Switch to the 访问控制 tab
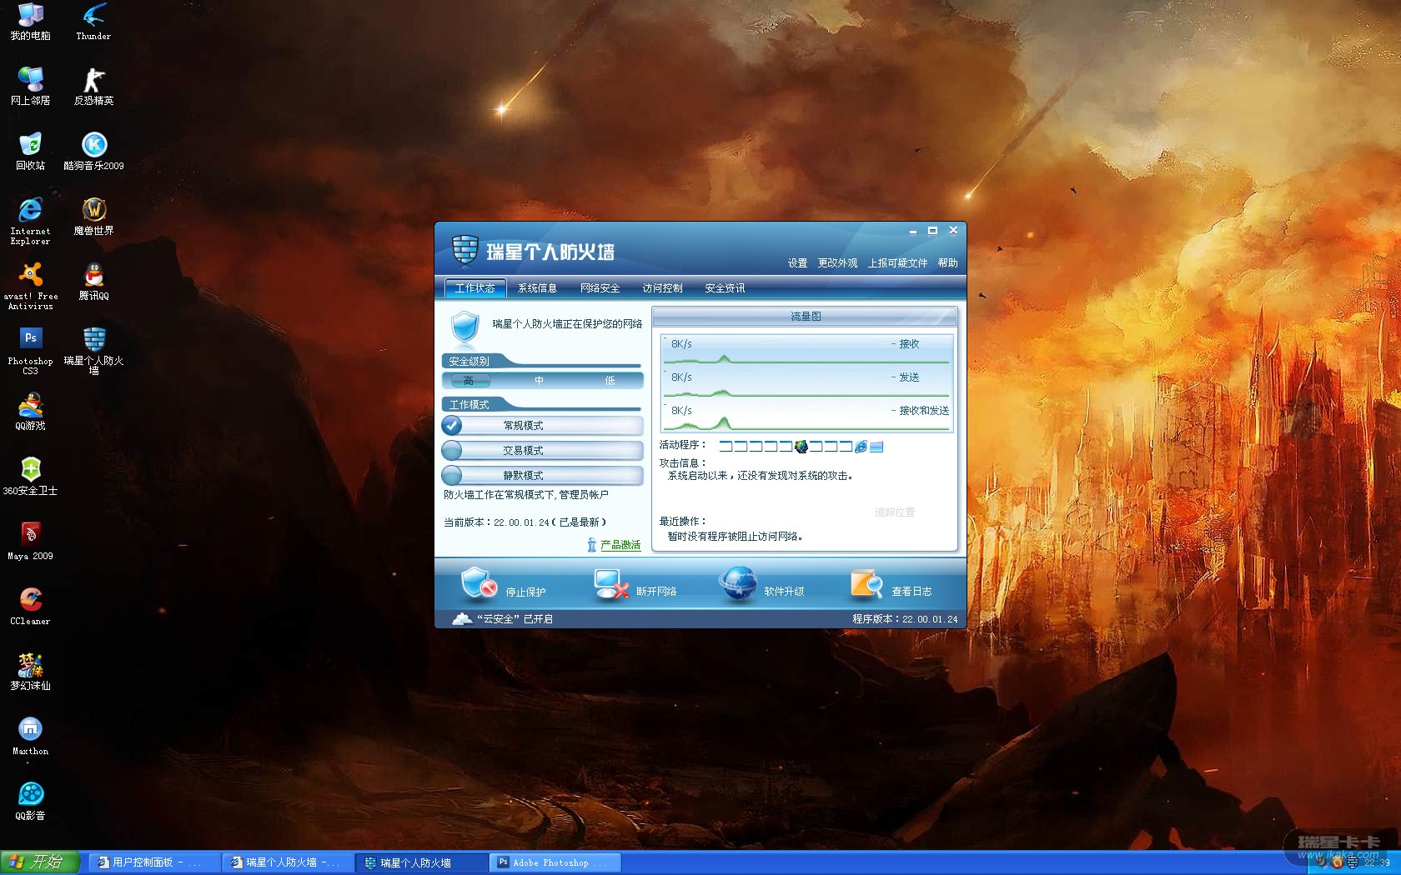Viewport: 1401px width, 875px height. (x=662, y=288)
